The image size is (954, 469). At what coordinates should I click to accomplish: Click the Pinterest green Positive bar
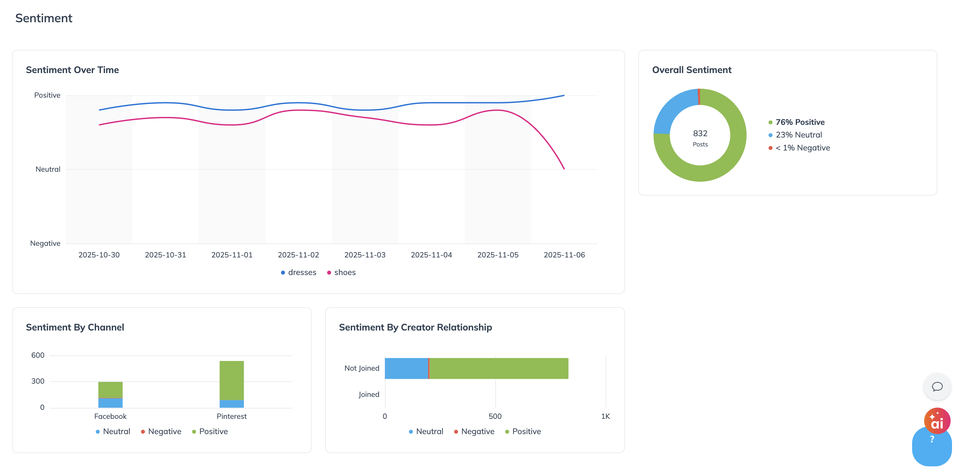click(231, 380)
